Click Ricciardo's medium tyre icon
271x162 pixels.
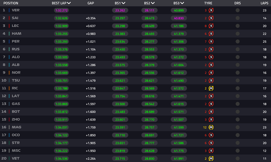211,88
